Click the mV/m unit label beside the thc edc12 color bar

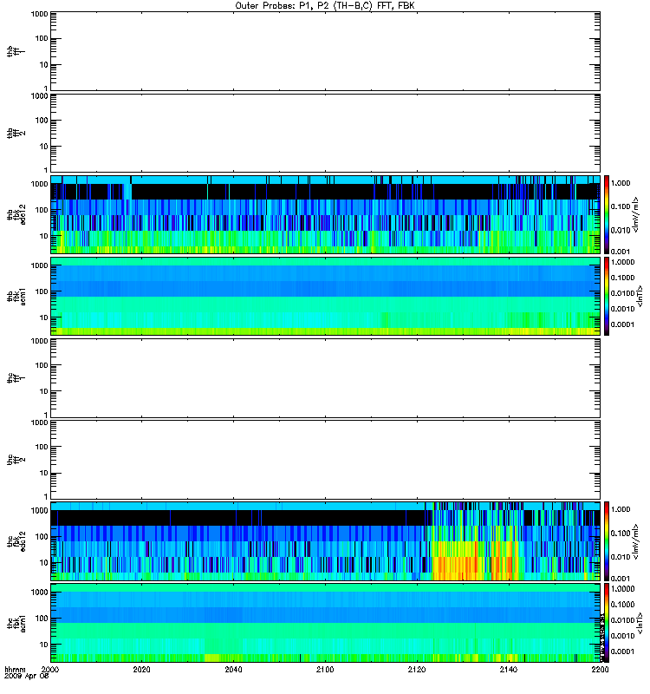pos(636,541)
